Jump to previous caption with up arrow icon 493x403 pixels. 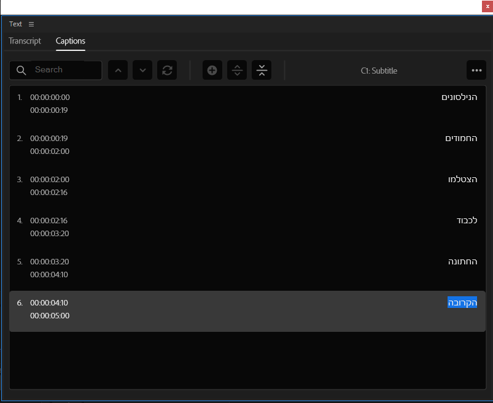pyautogui.click(x=117, y=70)
